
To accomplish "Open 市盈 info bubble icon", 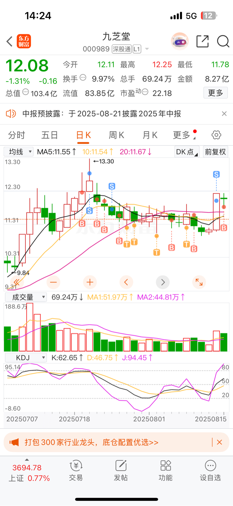I will pyautogui.click(x=145, y=92).
